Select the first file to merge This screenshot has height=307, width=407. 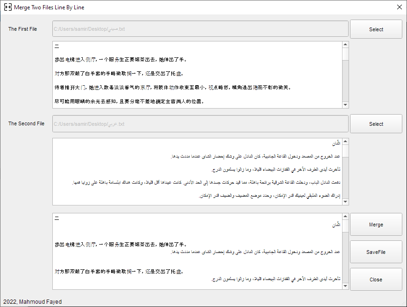[x=376, y=29]
